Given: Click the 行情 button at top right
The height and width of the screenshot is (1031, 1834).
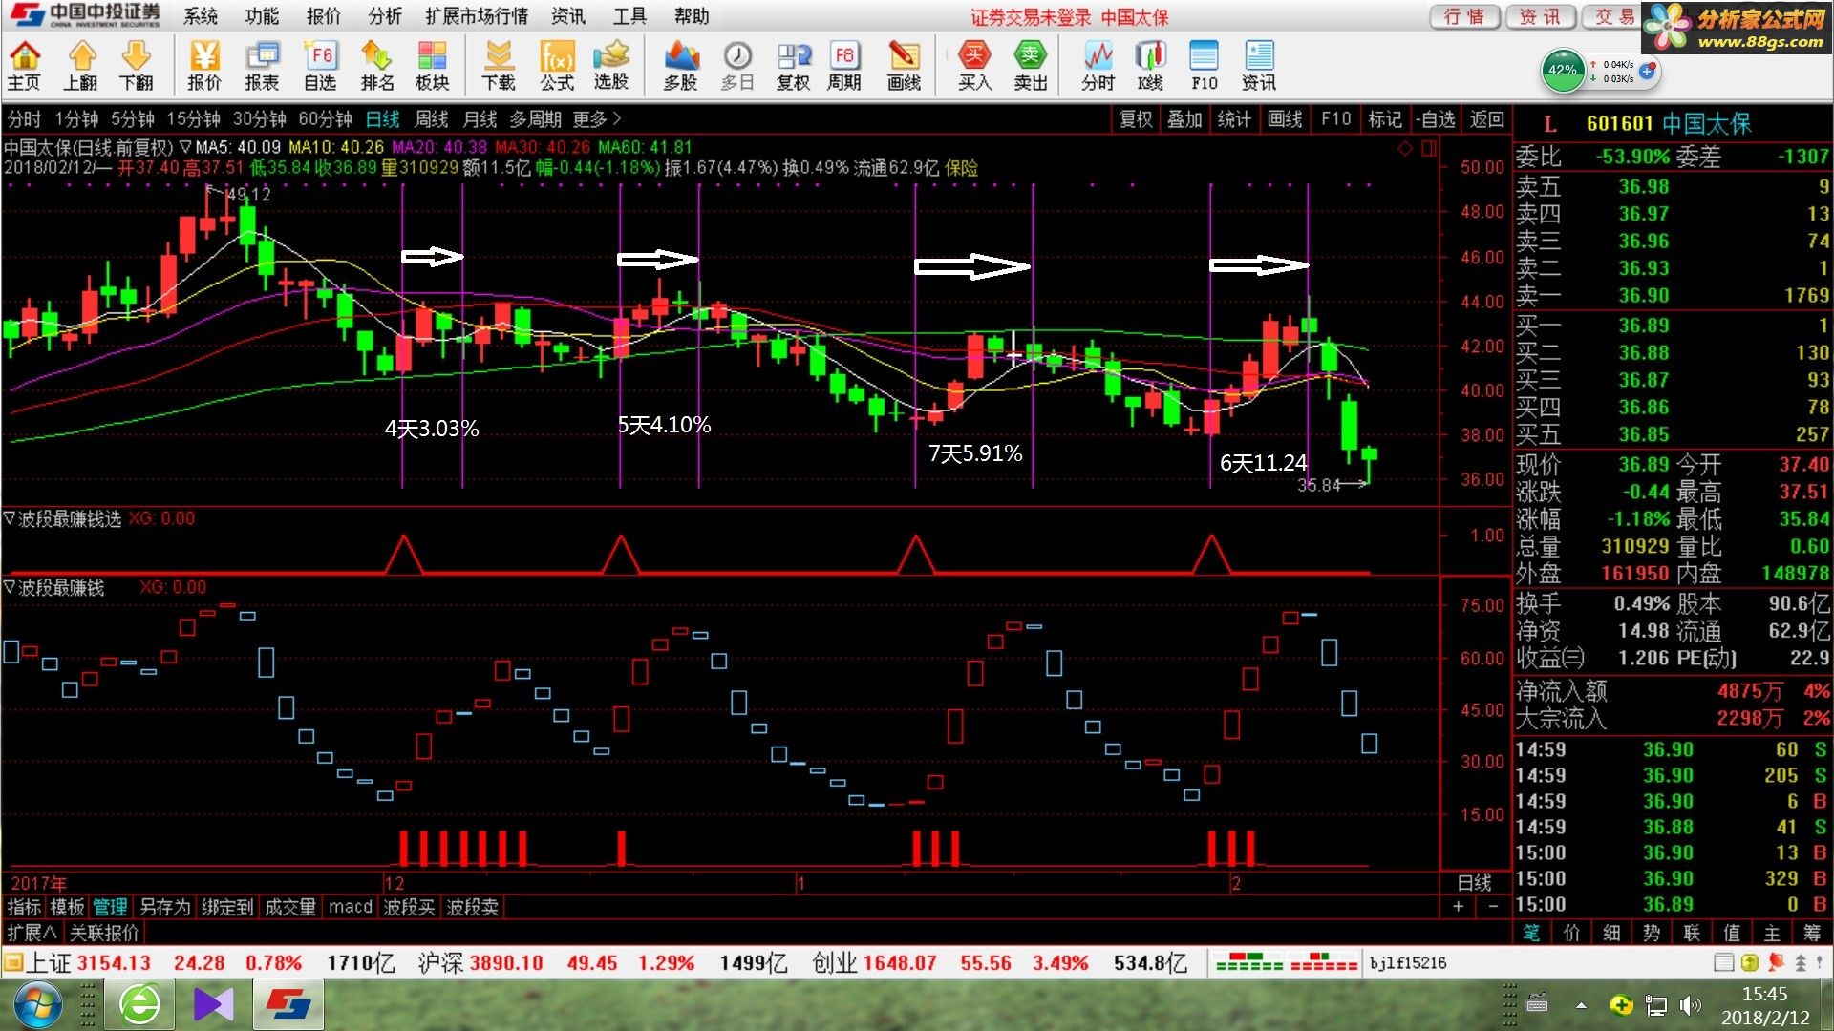Looking at the screenshot, I should click(x=1463, y=16).
